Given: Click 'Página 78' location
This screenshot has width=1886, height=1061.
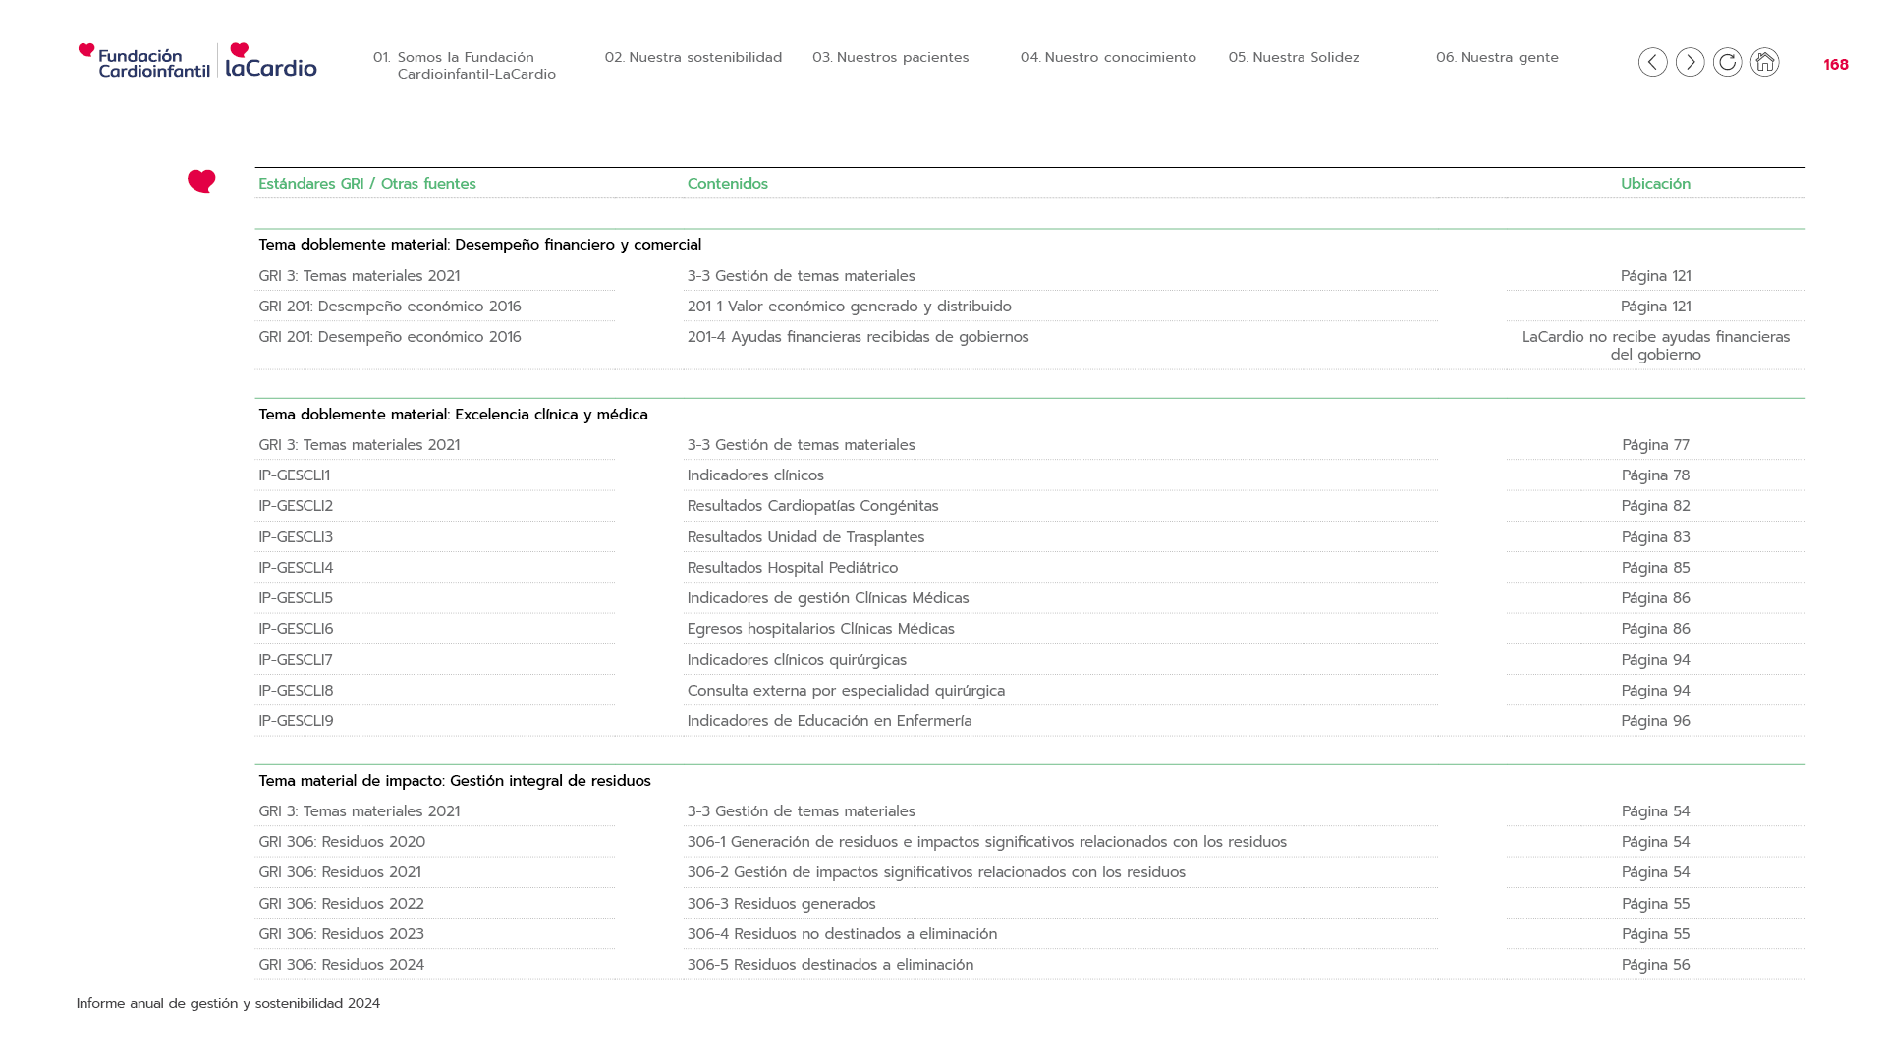Looking at the screenshot, I should tap(1655, 475).
